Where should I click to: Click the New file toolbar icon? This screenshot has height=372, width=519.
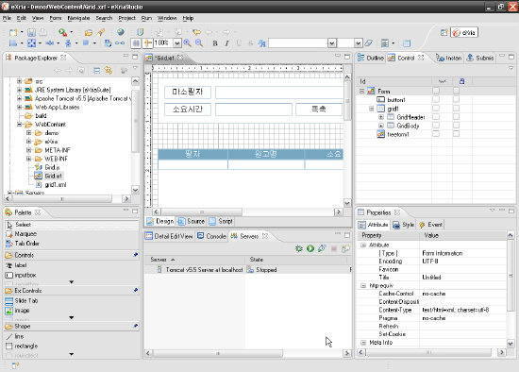tap(13, 32)
